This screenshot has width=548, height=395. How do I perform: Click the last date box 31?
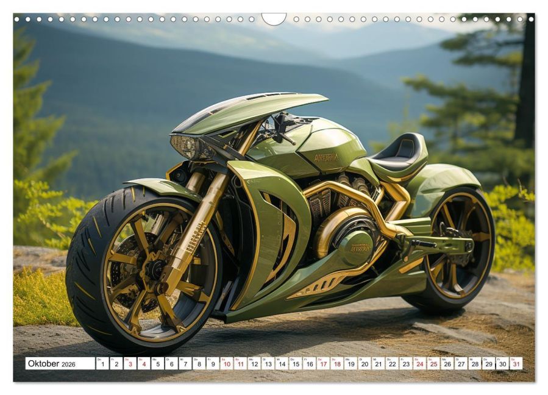click(516, 363)
